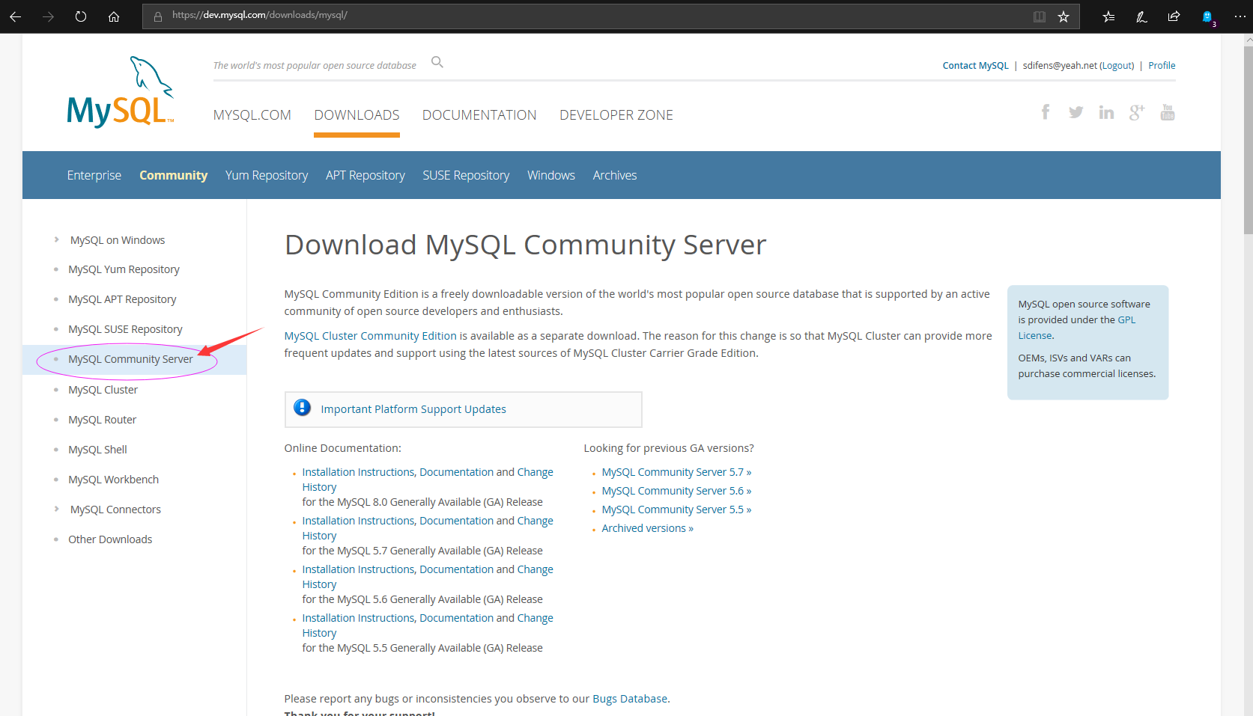
Task: Open SUSE Repository in blue bar
Action: coord(466,175)
